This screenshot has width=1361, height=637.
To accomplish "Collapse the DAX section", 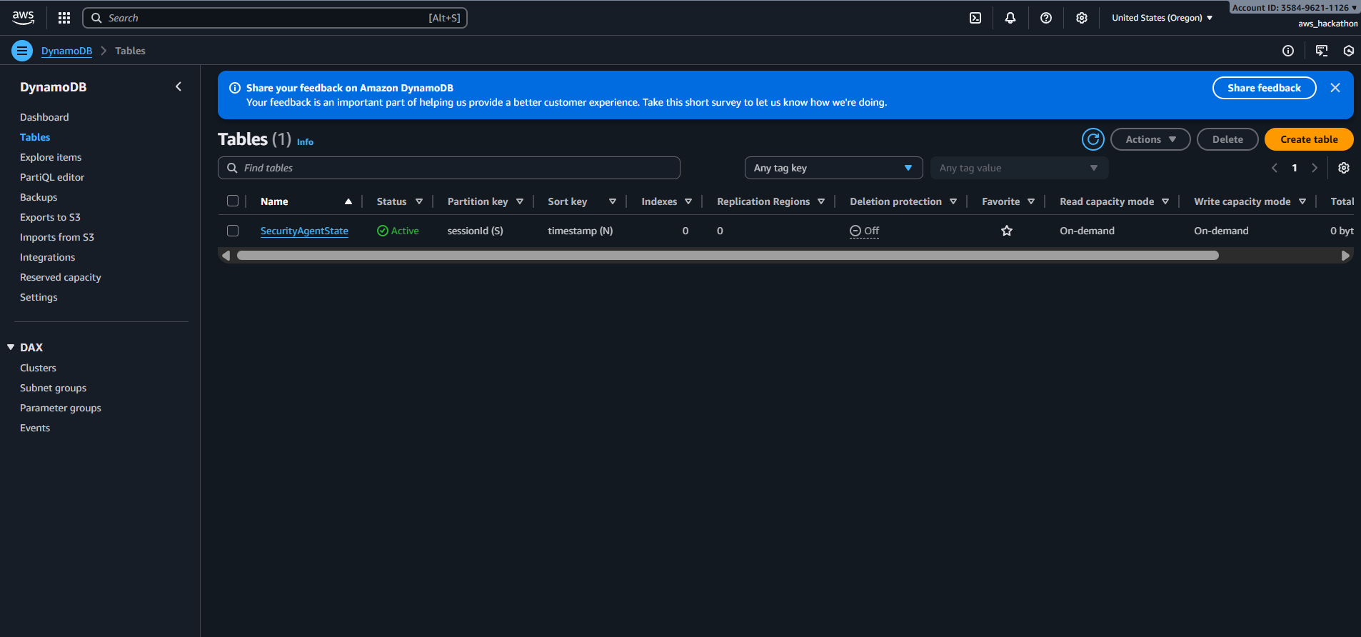I will click(11, 347).
